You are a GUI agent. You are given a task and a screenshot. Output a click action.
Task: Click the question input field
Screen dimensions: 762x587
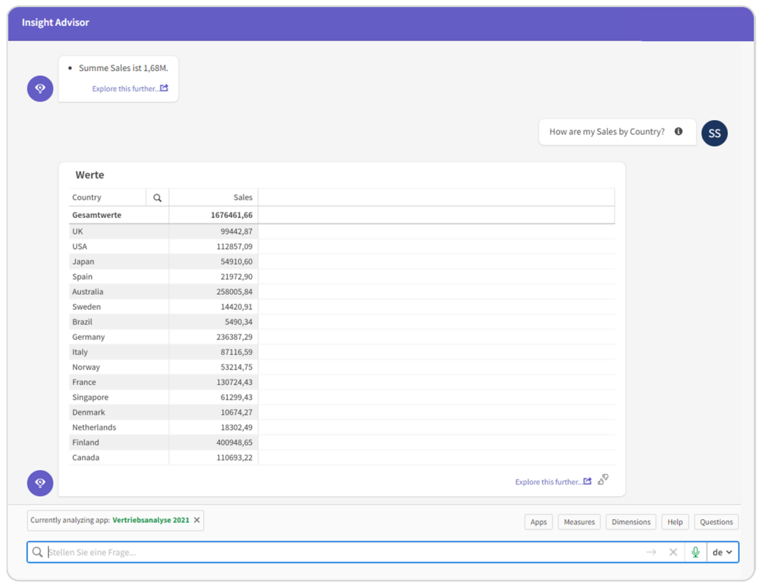click(317, 551)
